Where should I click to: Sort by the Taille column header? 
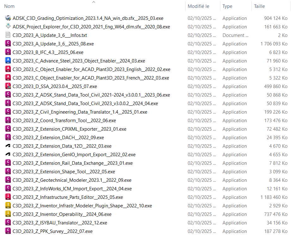pyautogui.click(x=259, y=6)
